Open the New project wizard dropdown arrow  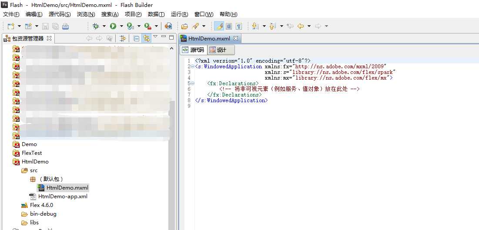[37, 26]
